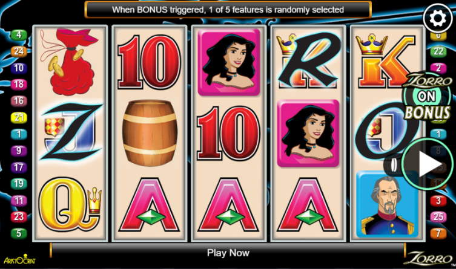Select payline number 24 marker
The width and height of the screenshot is (456, 269).
pos(19,51)
